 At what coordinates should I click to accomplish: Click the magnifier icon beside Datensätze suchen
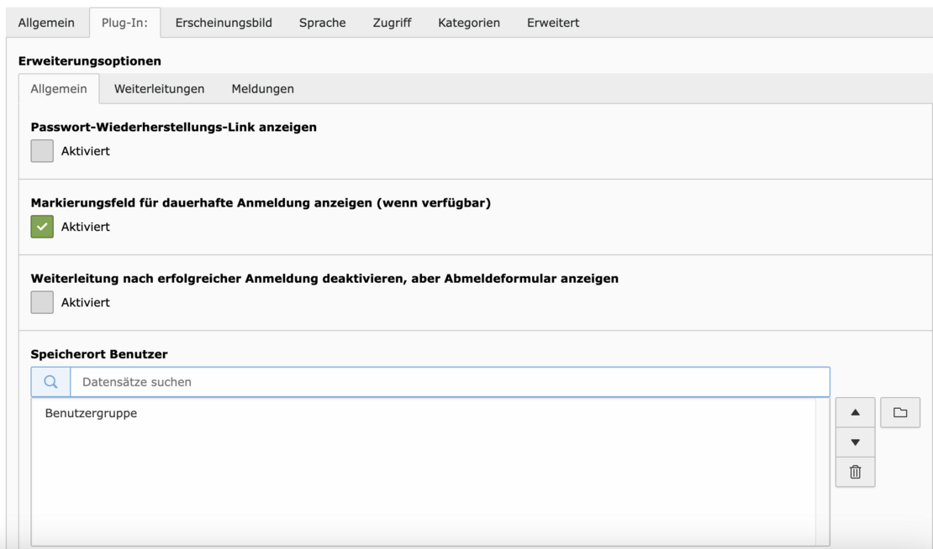50,382
